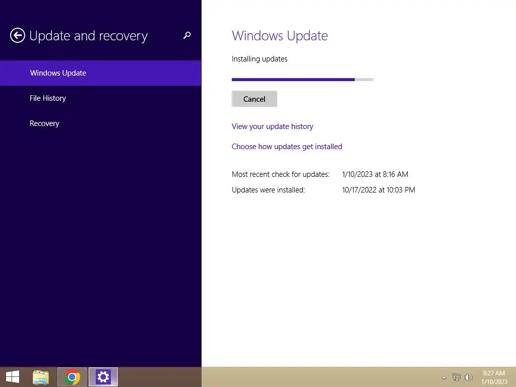The height and width of the screenshot is (387, 516).
Task: Open the volume speaker tray icon
Action: 468,377
